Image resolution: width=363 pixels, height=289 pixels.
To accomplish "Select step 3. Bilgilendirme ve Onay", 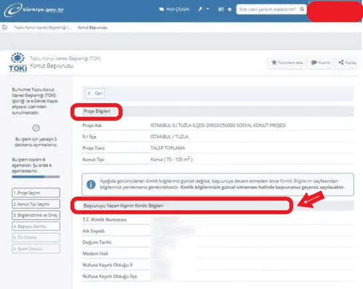I will coord(36,215).
